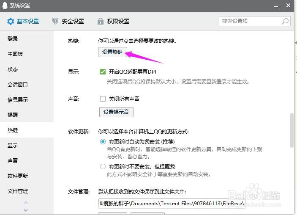Close the 系统设置 window
Screen dimensions: 297x215
(288, 6)
